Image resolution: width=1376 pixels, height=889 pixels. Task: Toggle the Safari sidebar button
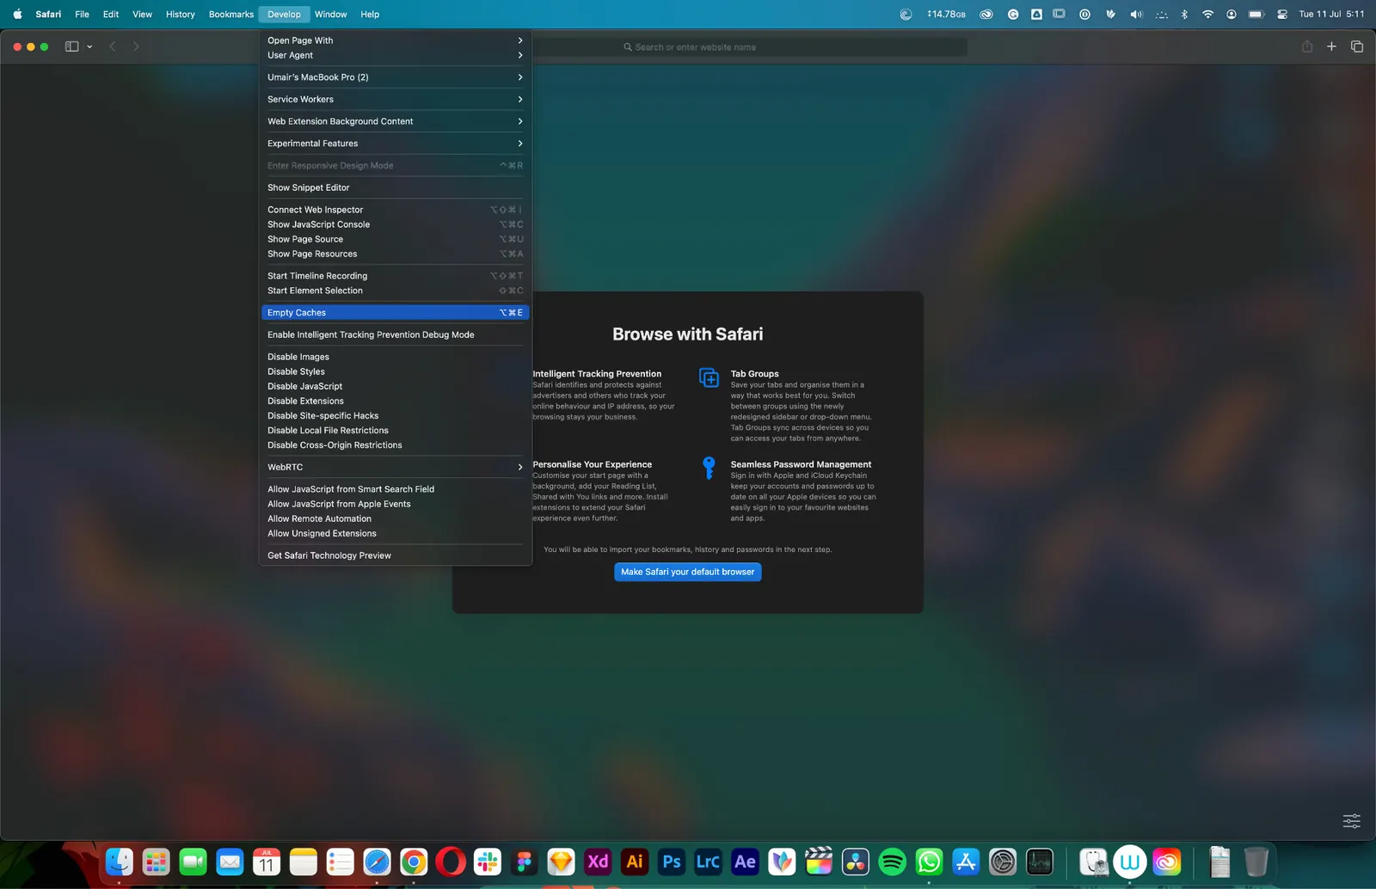coord(72,46)
